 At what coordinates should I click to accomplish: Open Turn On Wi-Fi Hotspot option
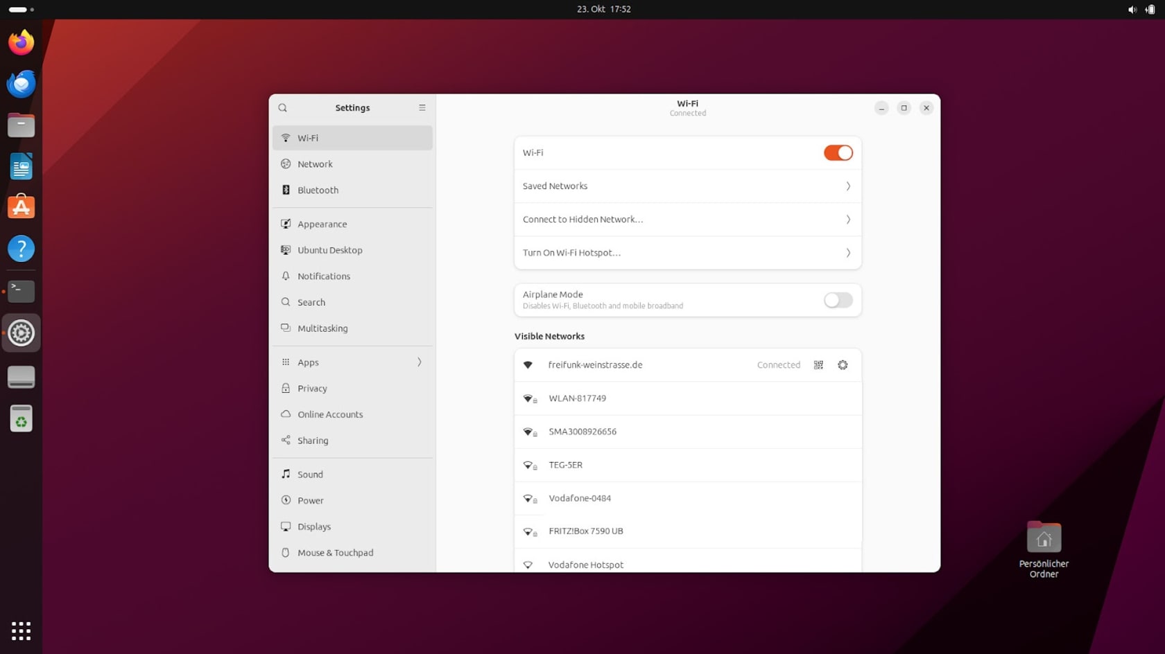click(x=687, y=253)
